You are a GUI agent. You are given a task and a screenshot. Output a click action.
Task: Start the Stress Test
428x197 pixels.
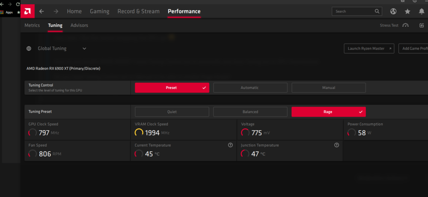pos(389,25)
